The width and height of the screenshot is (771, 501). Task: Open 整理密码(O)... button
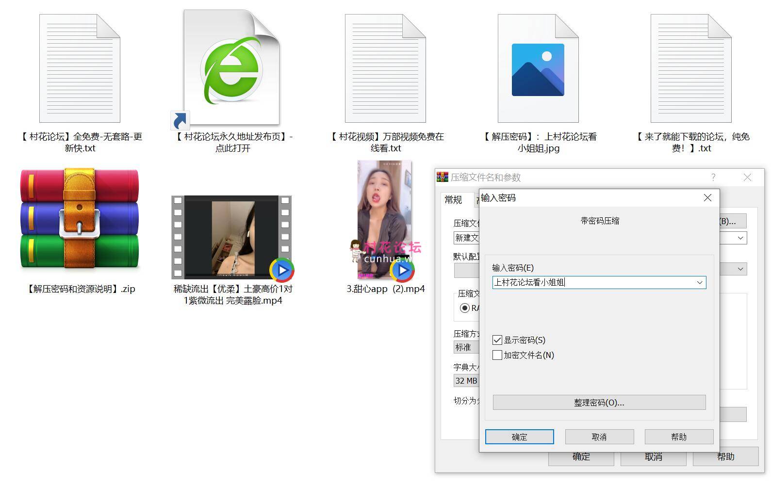click(599, 403)
